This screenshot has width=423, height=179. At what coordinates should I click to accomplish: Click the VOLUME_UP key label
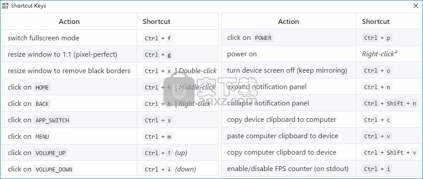tap(51, 153)
